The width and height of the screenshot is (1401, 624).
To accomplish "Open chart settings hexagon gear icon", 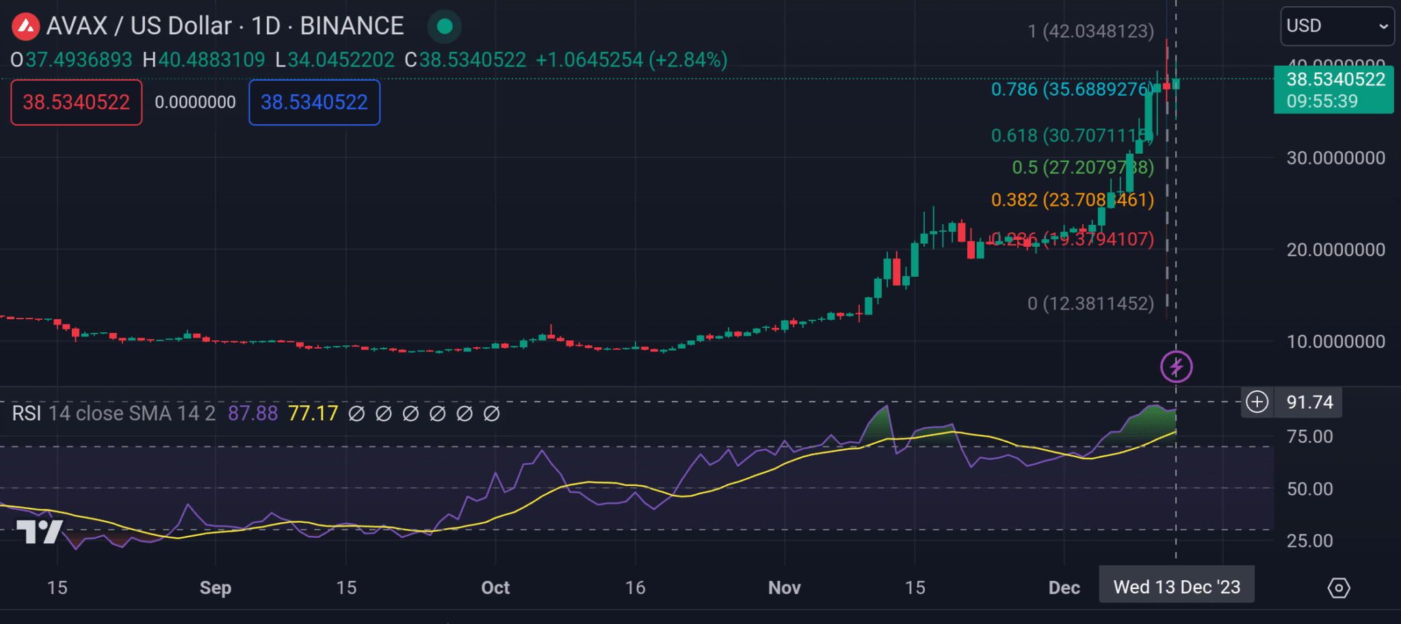I will (1338, 588).
